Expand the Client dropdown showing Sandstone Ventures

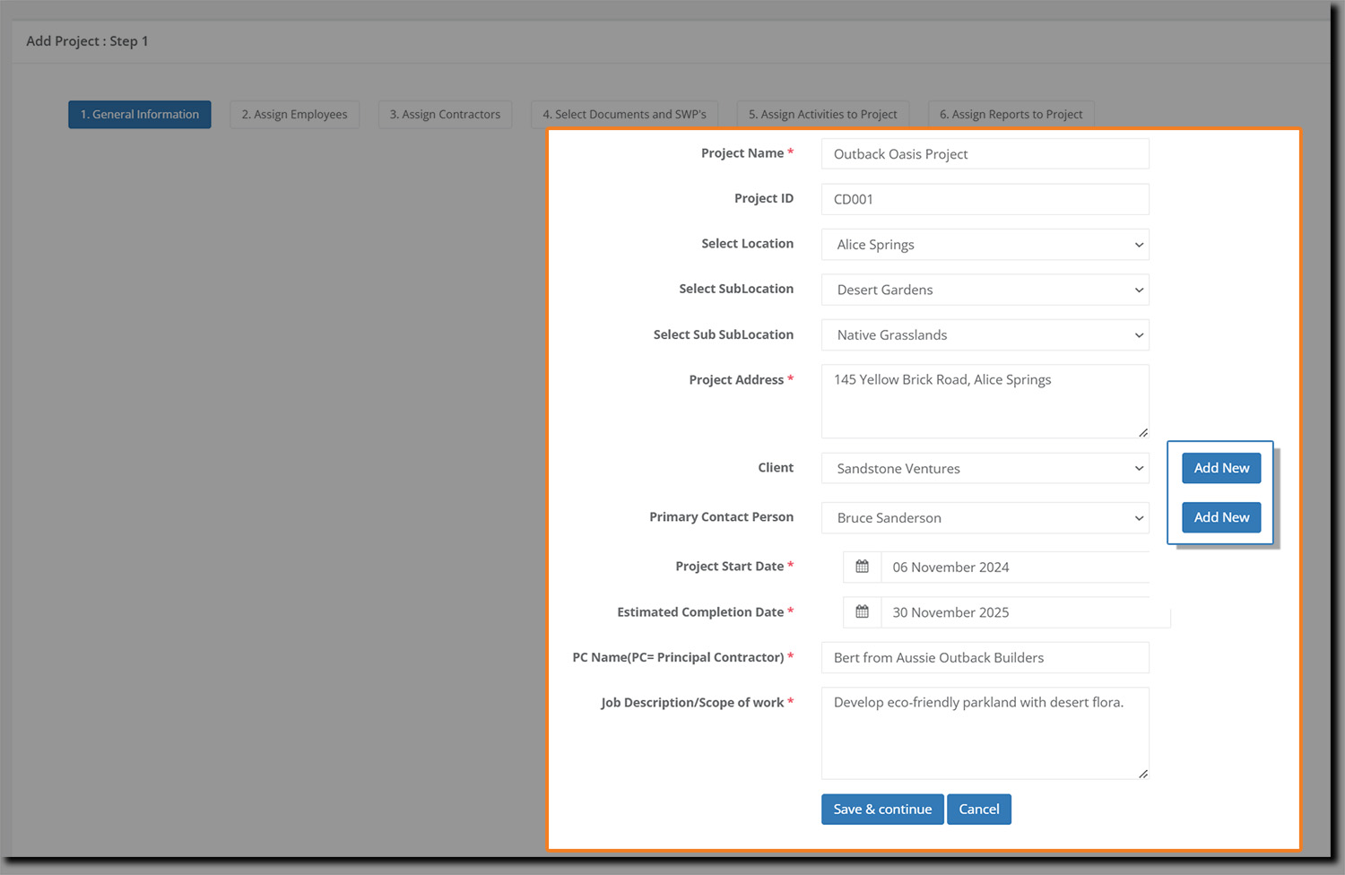pyautogui.click(x=985, y=468)
